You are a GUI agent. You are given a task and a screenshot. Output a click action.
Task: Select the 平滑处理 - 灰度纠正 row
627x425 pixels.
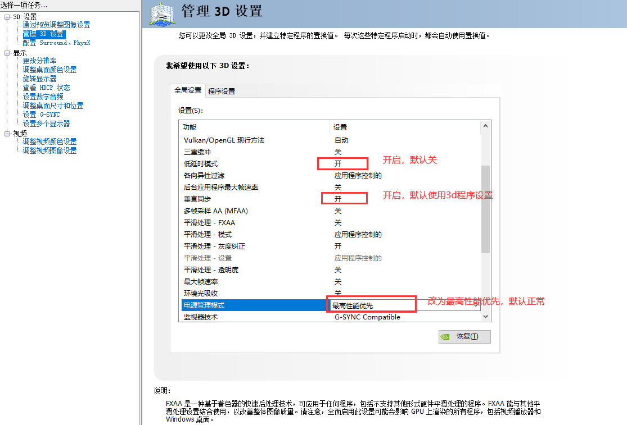coord(331,246)
